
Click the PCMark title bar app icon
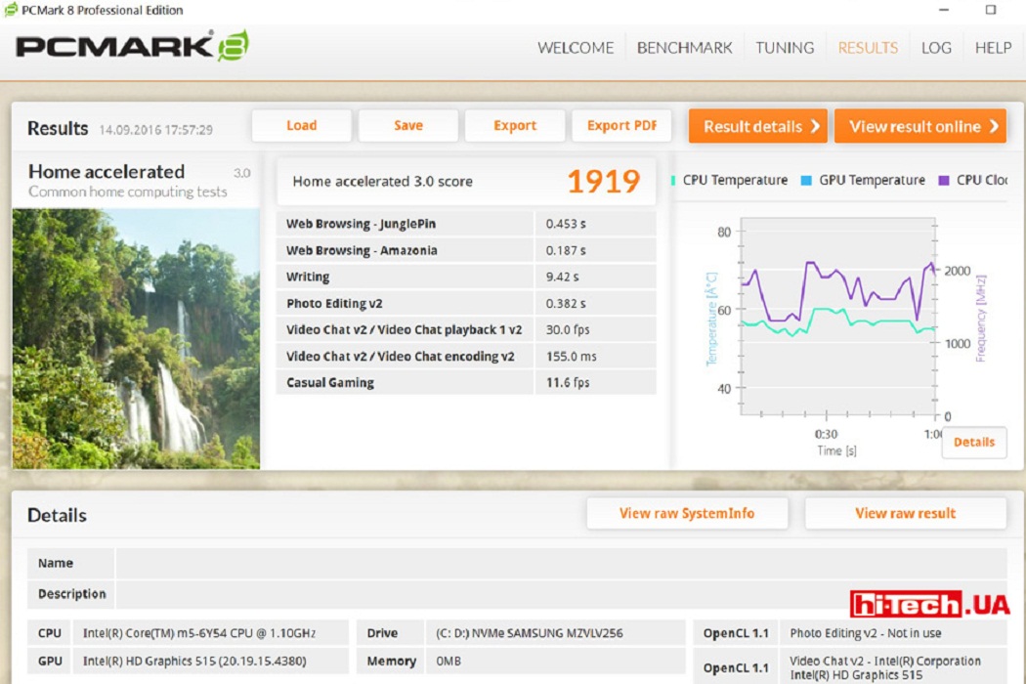[11, 10]
